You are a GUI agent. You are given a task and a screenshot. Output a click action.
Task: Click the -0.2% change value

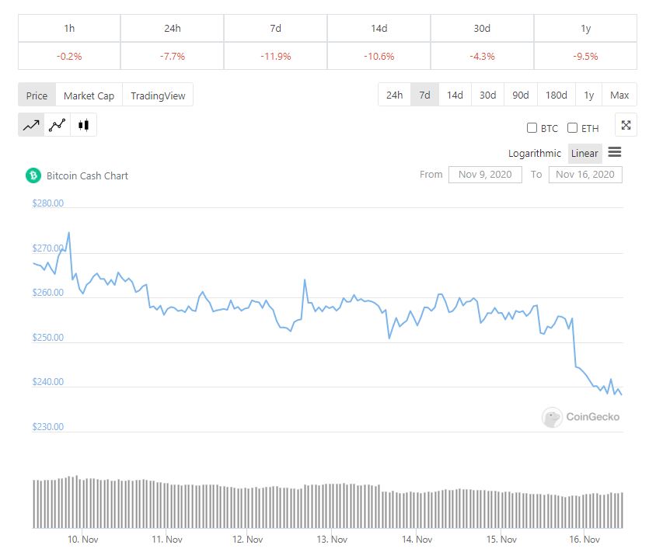(x=69, y=56)
